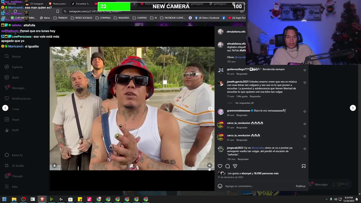Open Reels in the Instagram sidebar
The image size is (361, 203).
point(12,78)
